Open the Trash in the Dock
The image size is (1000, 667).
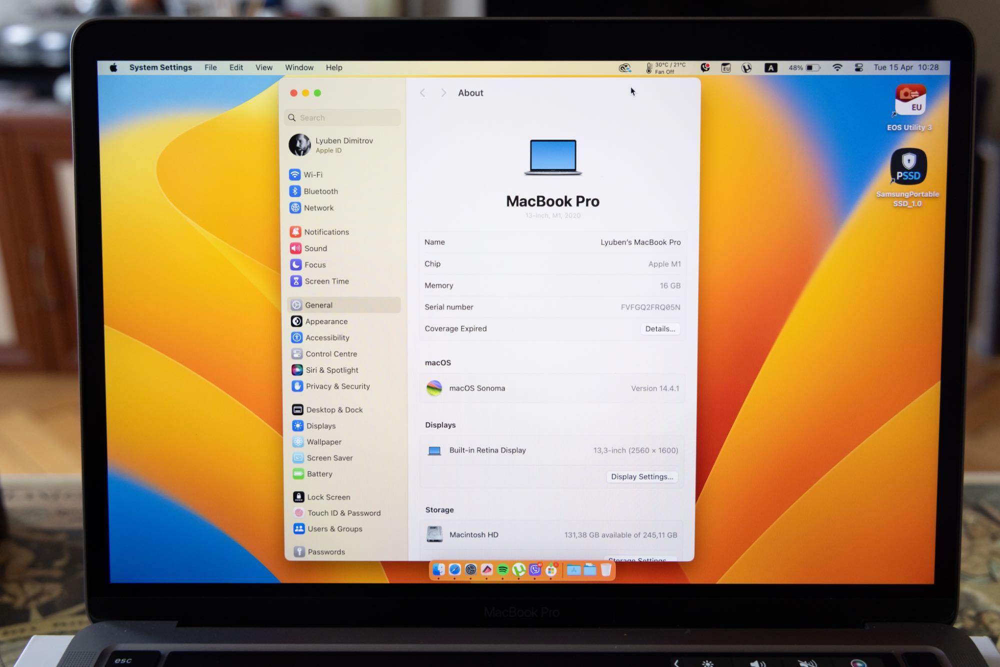pos(605,569)
